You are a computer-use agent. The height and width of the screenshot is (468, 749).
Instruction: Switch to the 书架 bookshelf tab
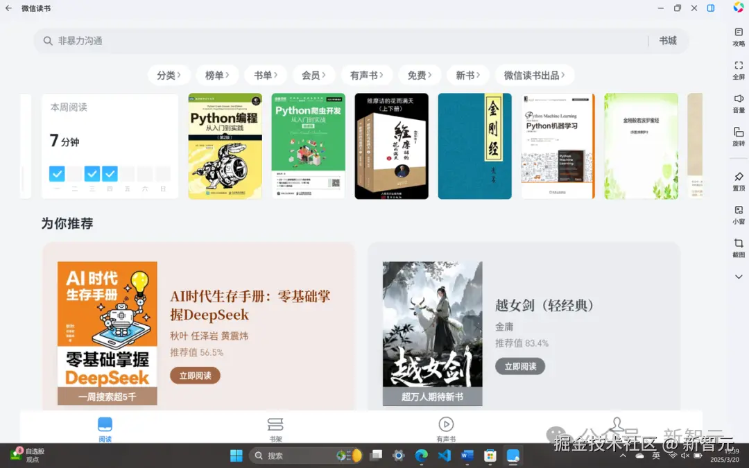click(275, 429)
